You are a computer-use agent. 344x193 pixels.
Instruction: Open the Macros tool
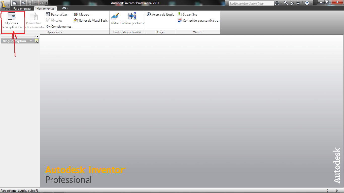click(81, 15)
